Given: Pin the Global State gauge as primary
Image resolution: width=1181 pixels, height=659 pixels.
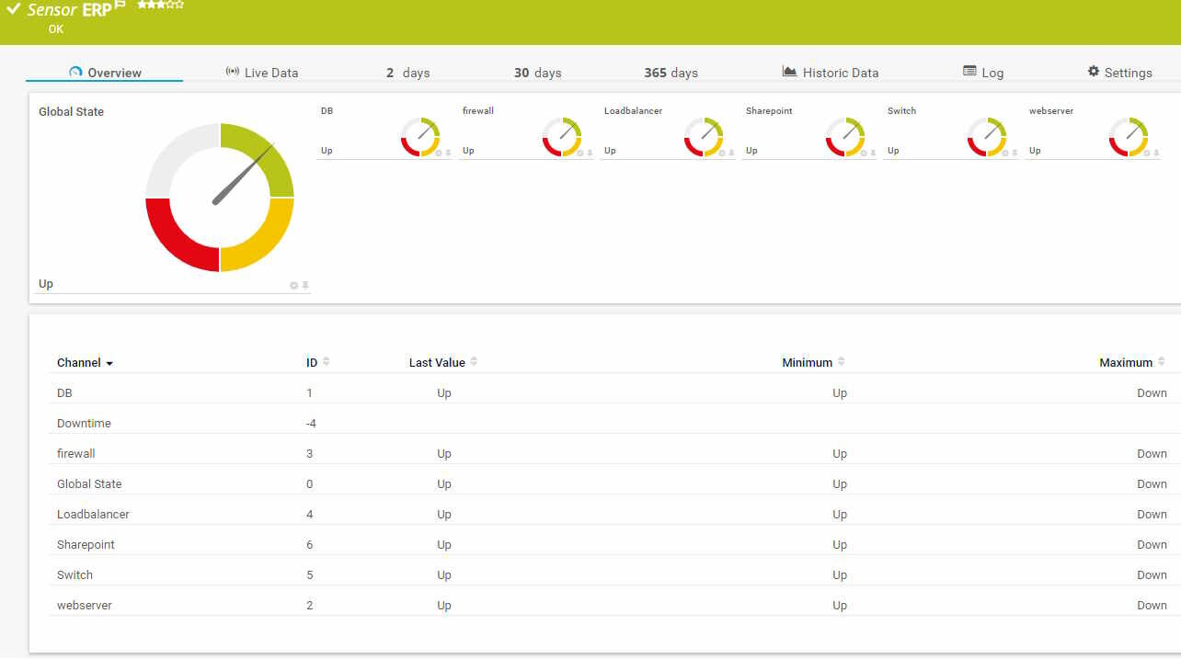Looking at the screenshot, I should 305,286.
